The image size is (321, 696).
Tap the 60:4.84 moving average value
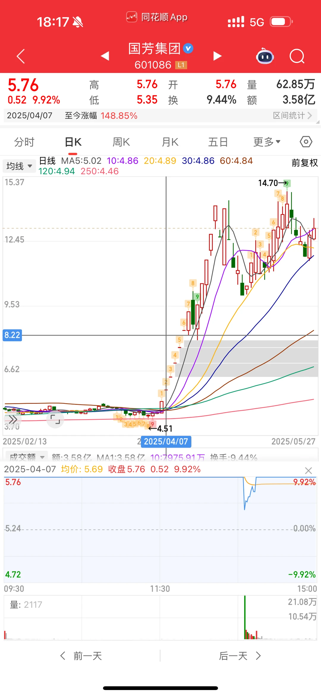point(236,161)
